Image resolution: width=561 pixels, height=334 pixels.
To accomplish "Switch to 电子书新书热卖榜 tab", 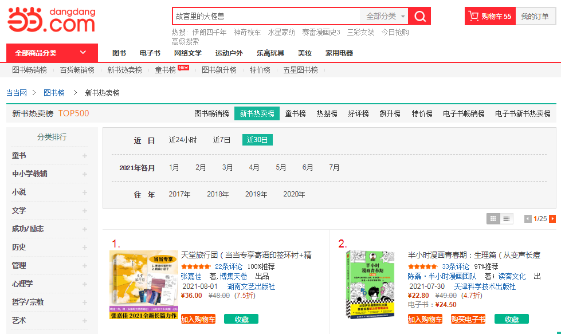I will click(x=523, y=113).
